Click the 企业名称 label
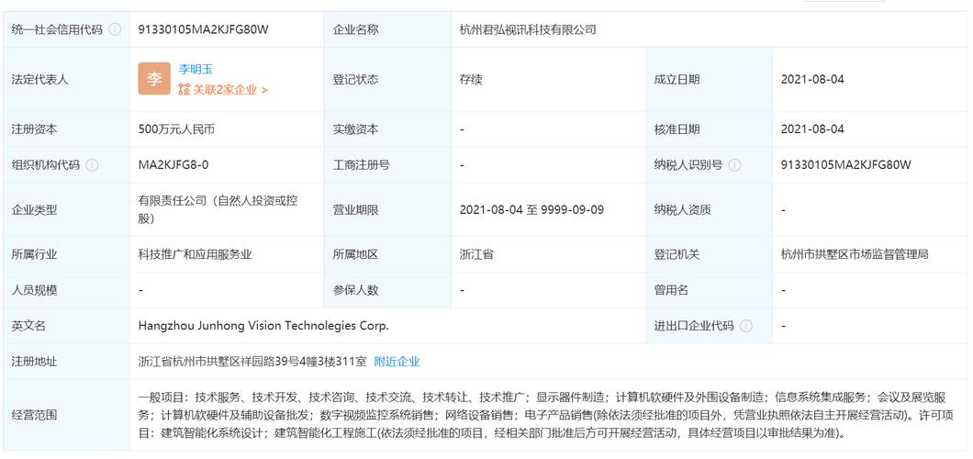 (355, 29)
